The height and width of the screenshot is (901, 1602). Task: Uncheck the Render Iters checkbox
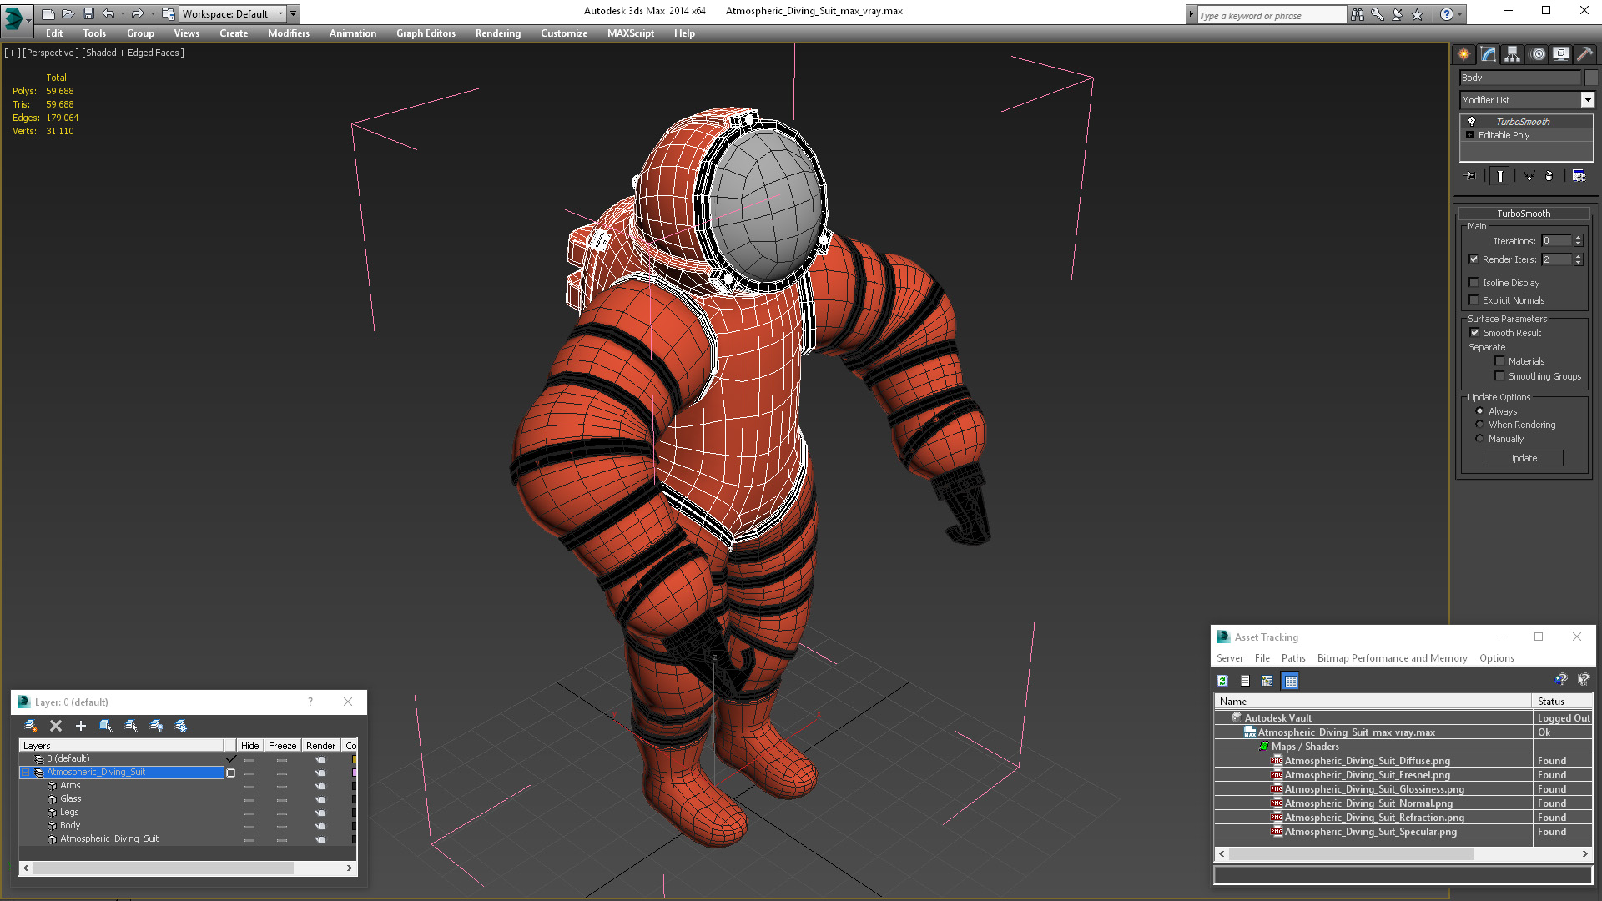[x=1474, y=259]
